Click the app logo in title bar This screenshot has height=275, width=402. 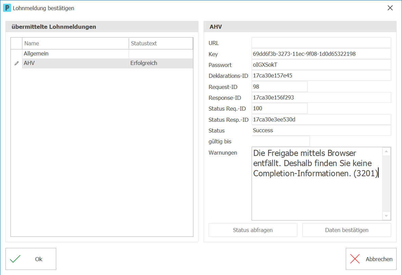7,8
